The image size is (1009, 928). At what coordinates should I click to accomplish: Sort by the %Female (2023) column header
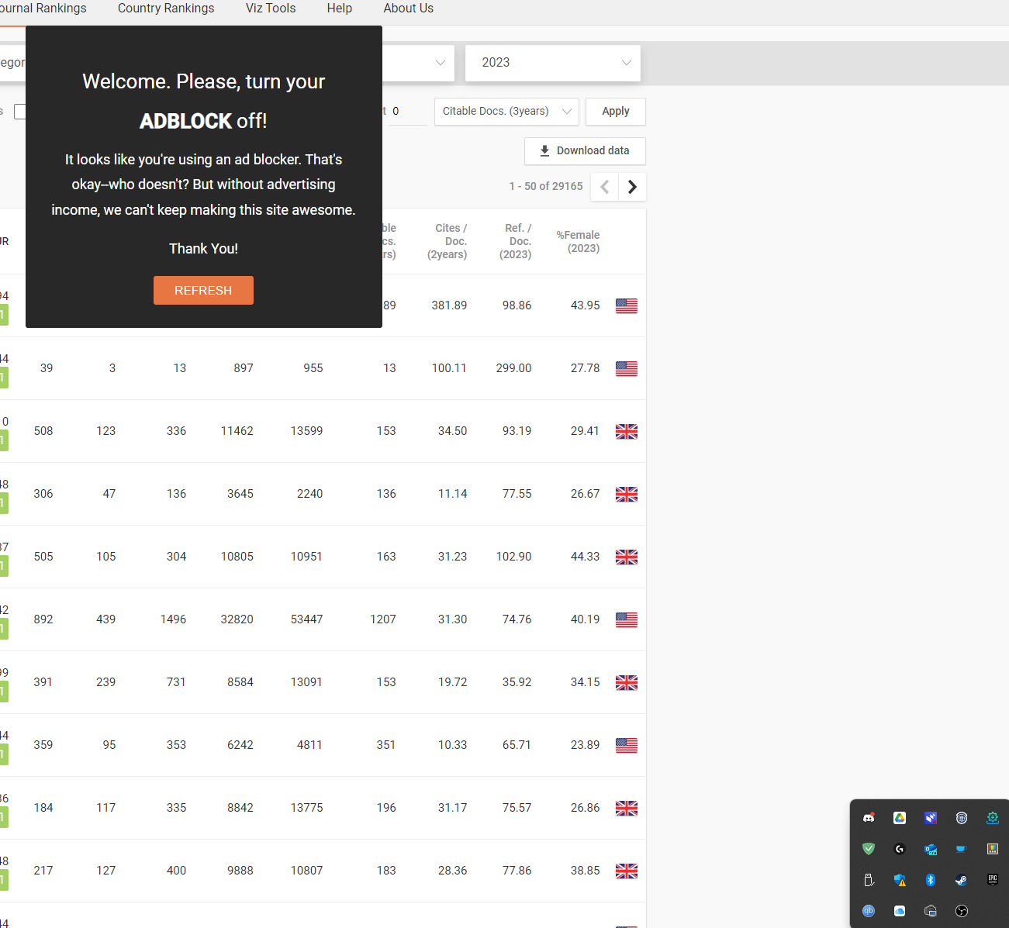click(578, 241)
